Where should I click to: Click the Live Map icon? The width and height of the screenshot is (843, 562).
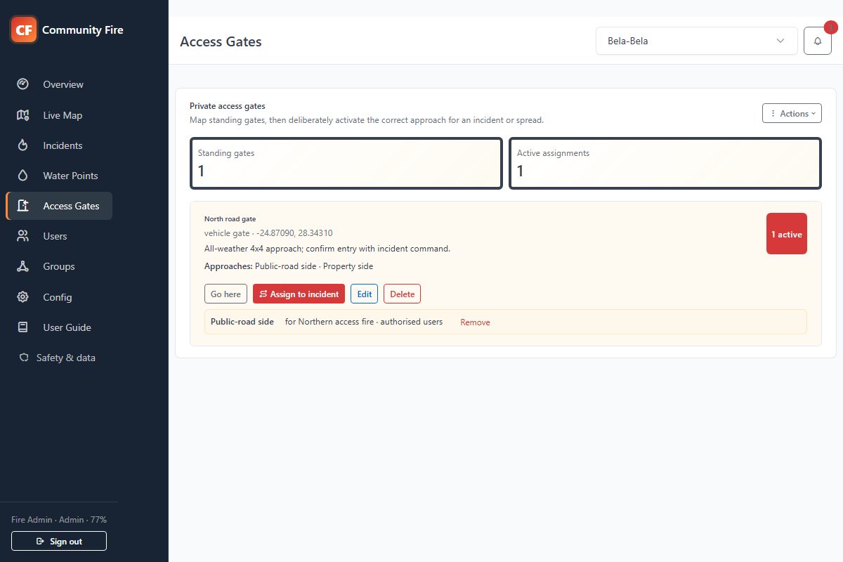click(22, 115)
